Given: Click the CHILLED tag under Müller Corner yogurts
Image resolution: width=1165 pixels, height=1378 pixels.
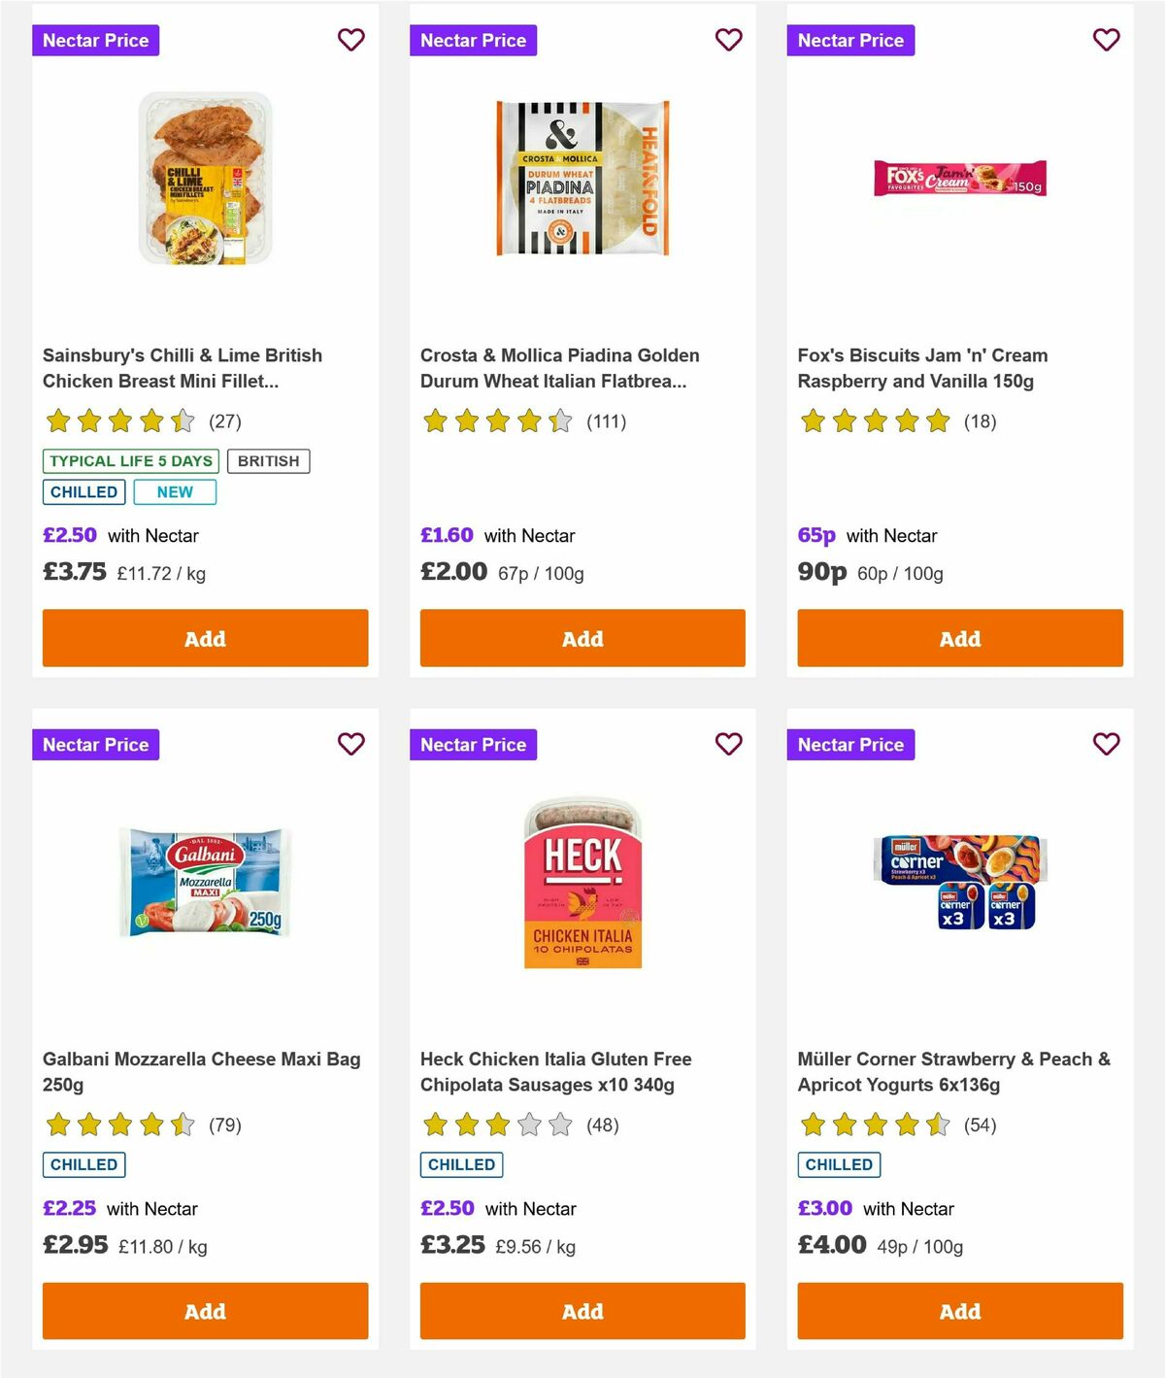Looking at the screenshot, I should point(839,1164).
